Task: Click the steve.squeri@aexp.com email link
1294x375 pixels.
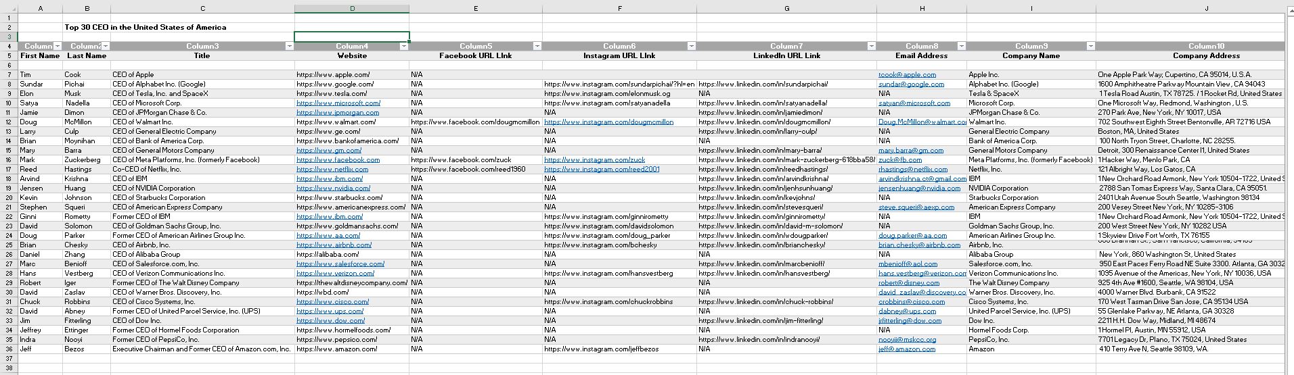Action: (916, 207)
